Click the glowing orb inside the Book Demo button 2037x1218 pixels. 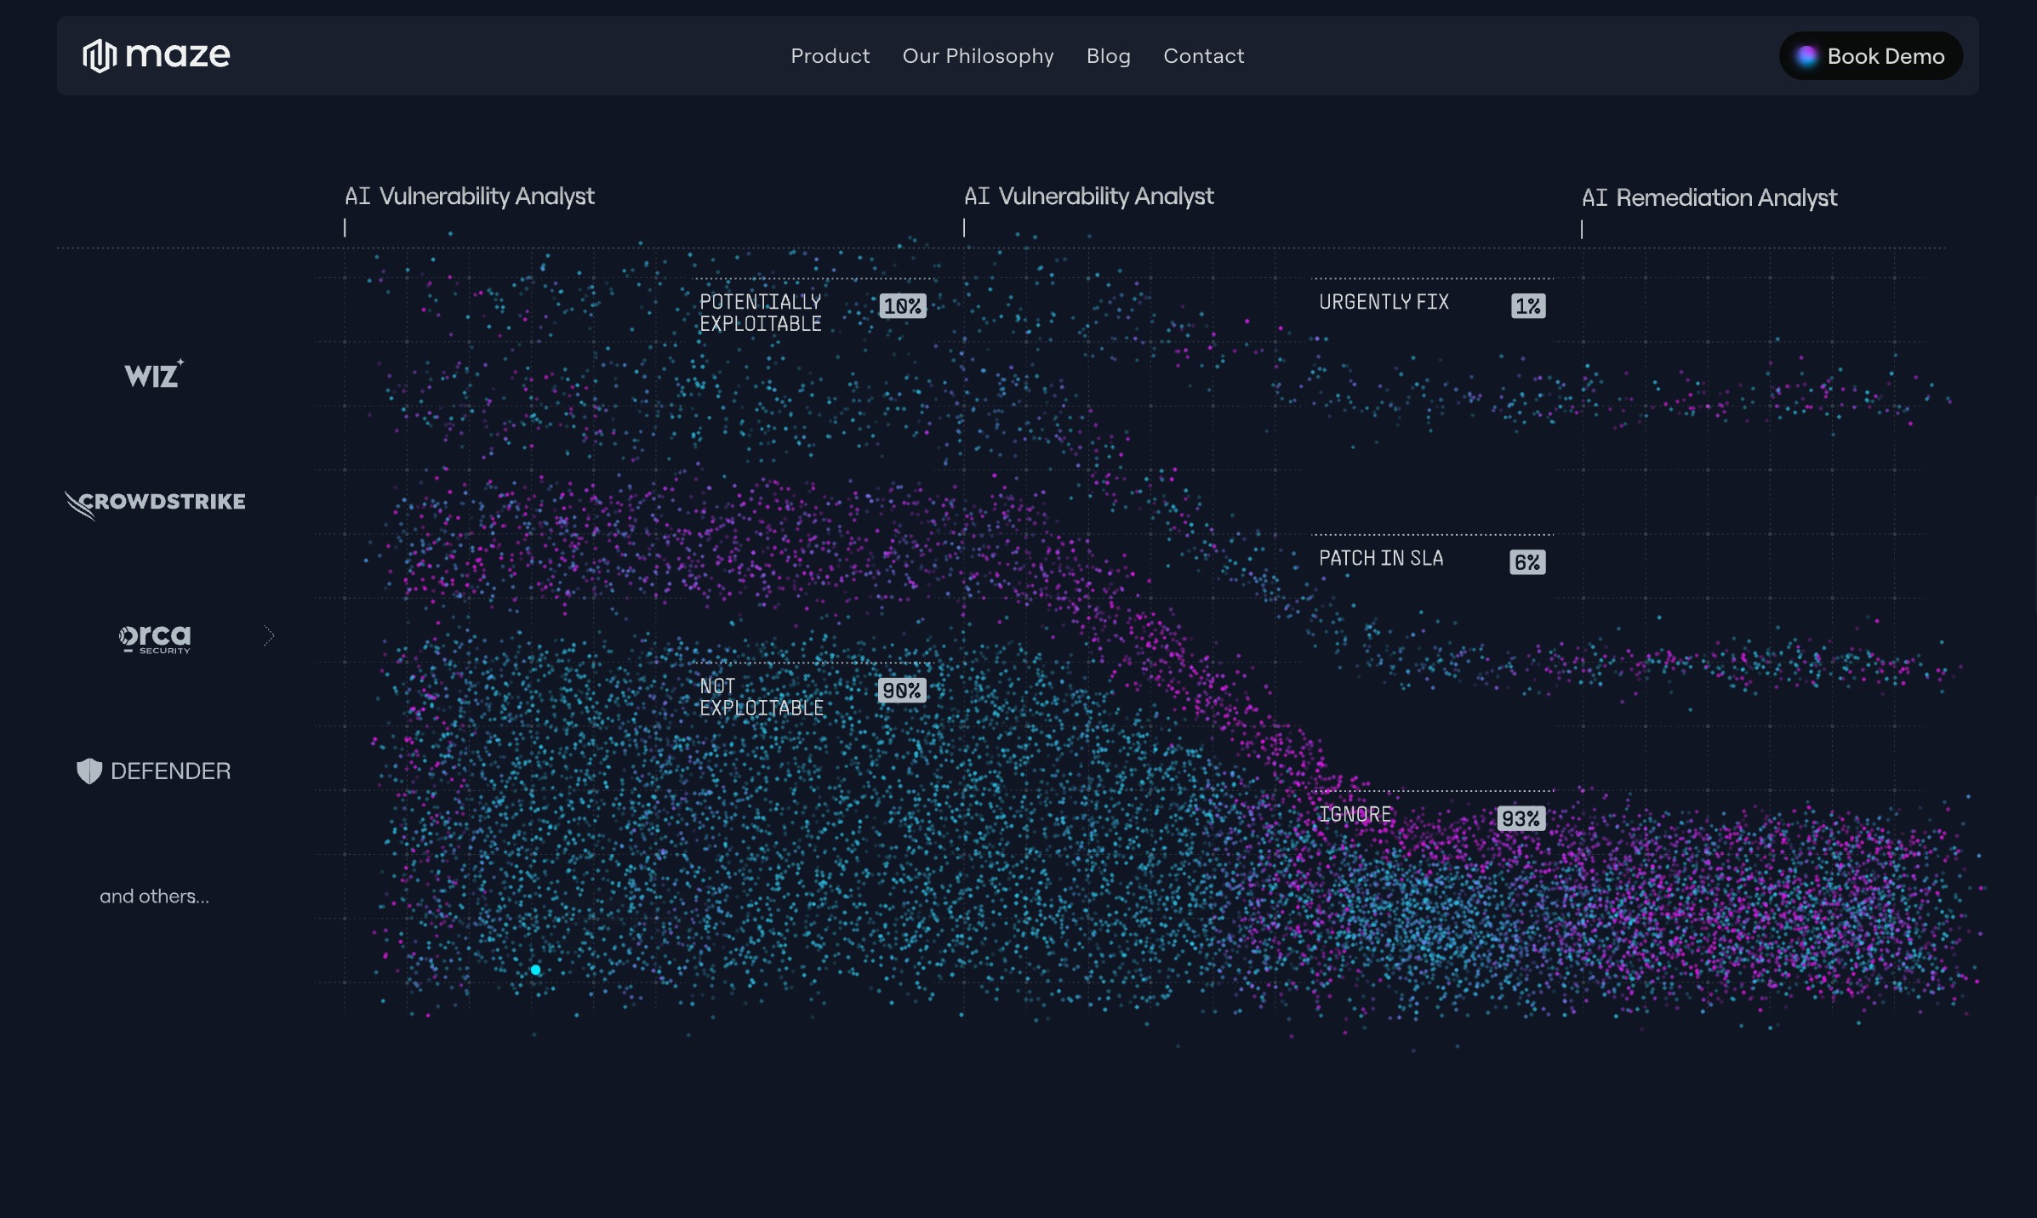pos(1806,57)
